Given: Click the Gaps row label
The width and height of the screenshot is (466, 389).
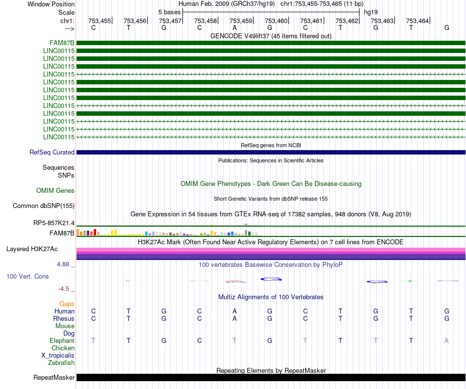Looking at the screenshot, I should coord(67,304).
